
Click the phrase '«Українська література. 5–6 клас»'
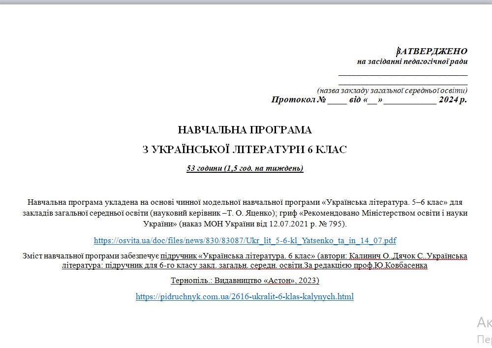[x=385, y=202]
